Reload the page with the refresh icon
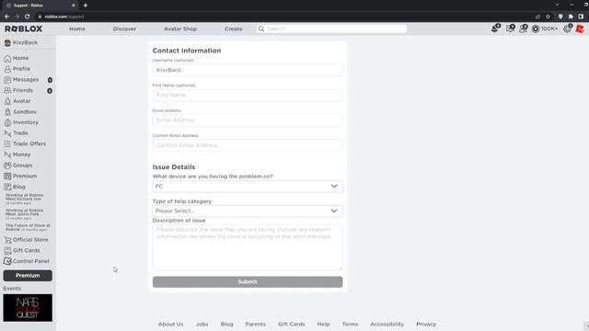589x331 pixels. click(27, 17)
